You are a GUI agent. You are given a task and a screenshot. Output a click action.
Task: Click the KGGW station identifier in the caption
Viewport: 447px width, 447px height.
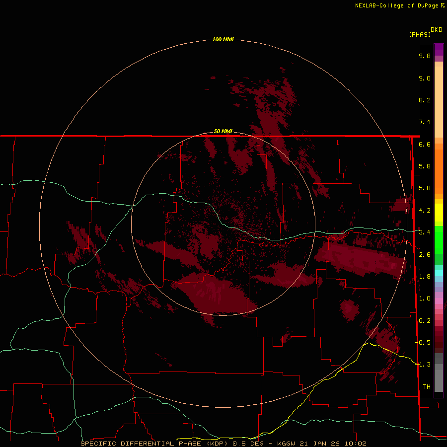coord(286,444)
